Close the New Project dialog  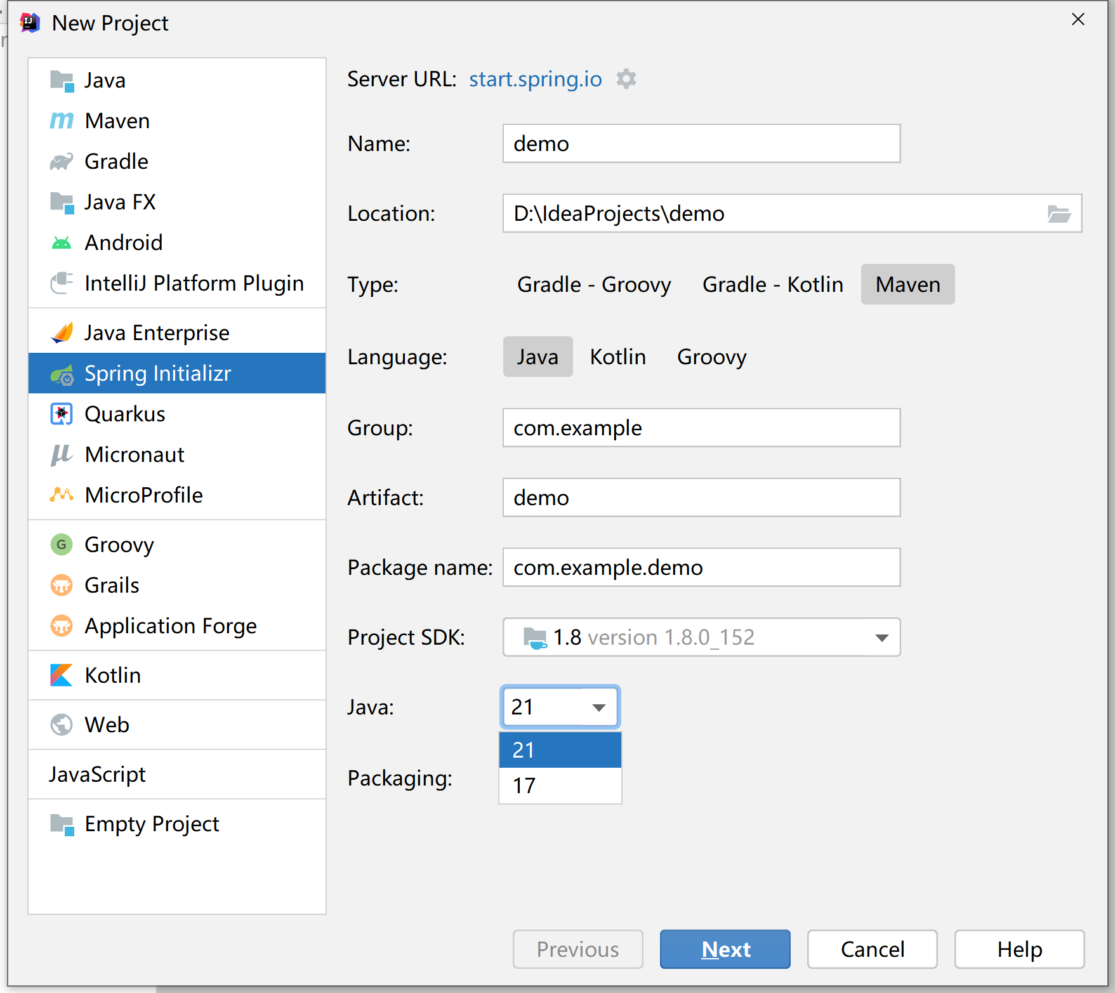point(1078,20)
